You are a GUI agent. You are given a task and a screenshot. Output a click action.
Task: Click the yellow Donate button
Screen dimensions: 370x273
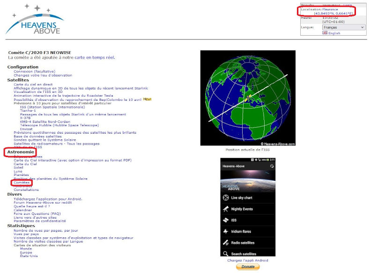[248, 266]
